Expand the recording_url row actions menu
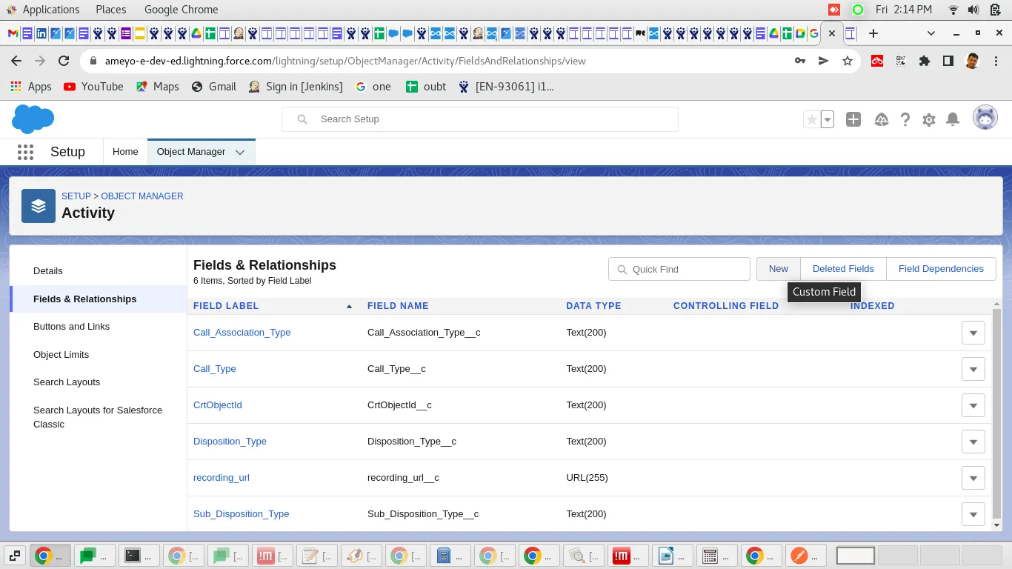The image size is (1012, 569). click(973, 478)
